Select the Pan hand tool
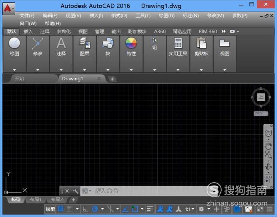This screenshot has width=277, height=217. click(x=268, y=146)
